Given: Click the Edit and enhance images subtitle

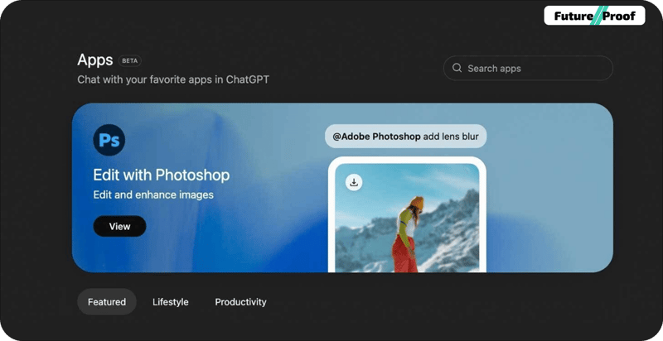Looking at the screenshot, I should 153,195.
